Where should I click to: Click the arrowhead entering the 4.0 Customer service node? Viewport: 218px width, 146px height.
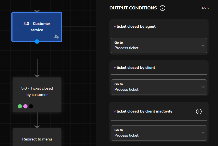tap(37, 10)
